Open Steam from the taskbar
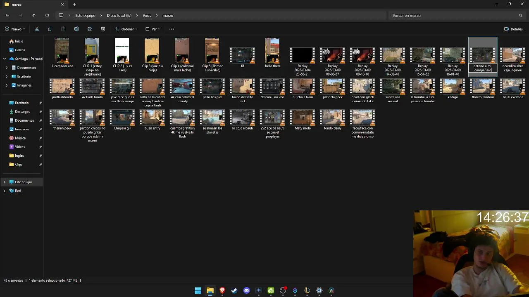The height and width of the screenshot is (297, 529). [x=234, y=290]
